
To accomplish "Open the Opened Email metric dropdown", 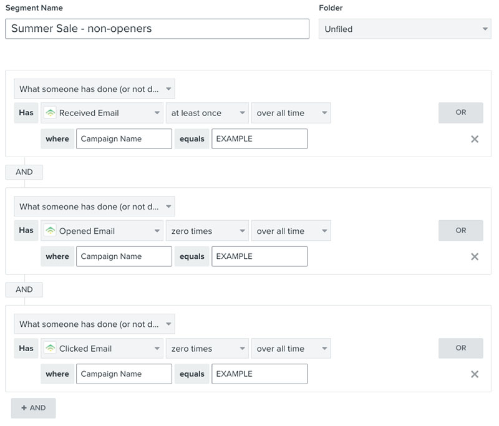I will click(102, 231).
